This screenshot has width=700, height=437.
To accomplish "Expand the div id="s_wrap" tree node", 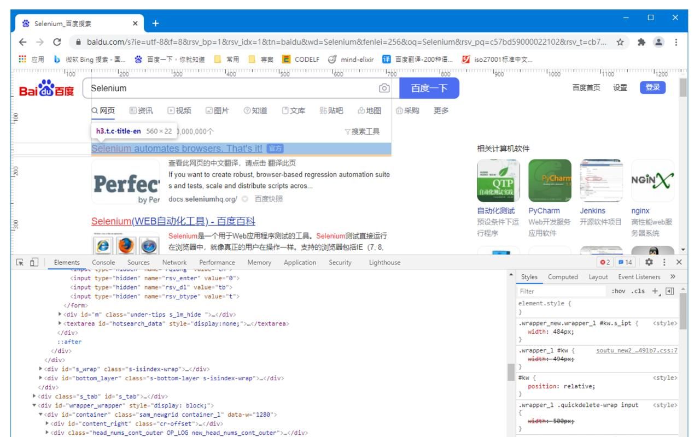I will (x=40, y=369).
